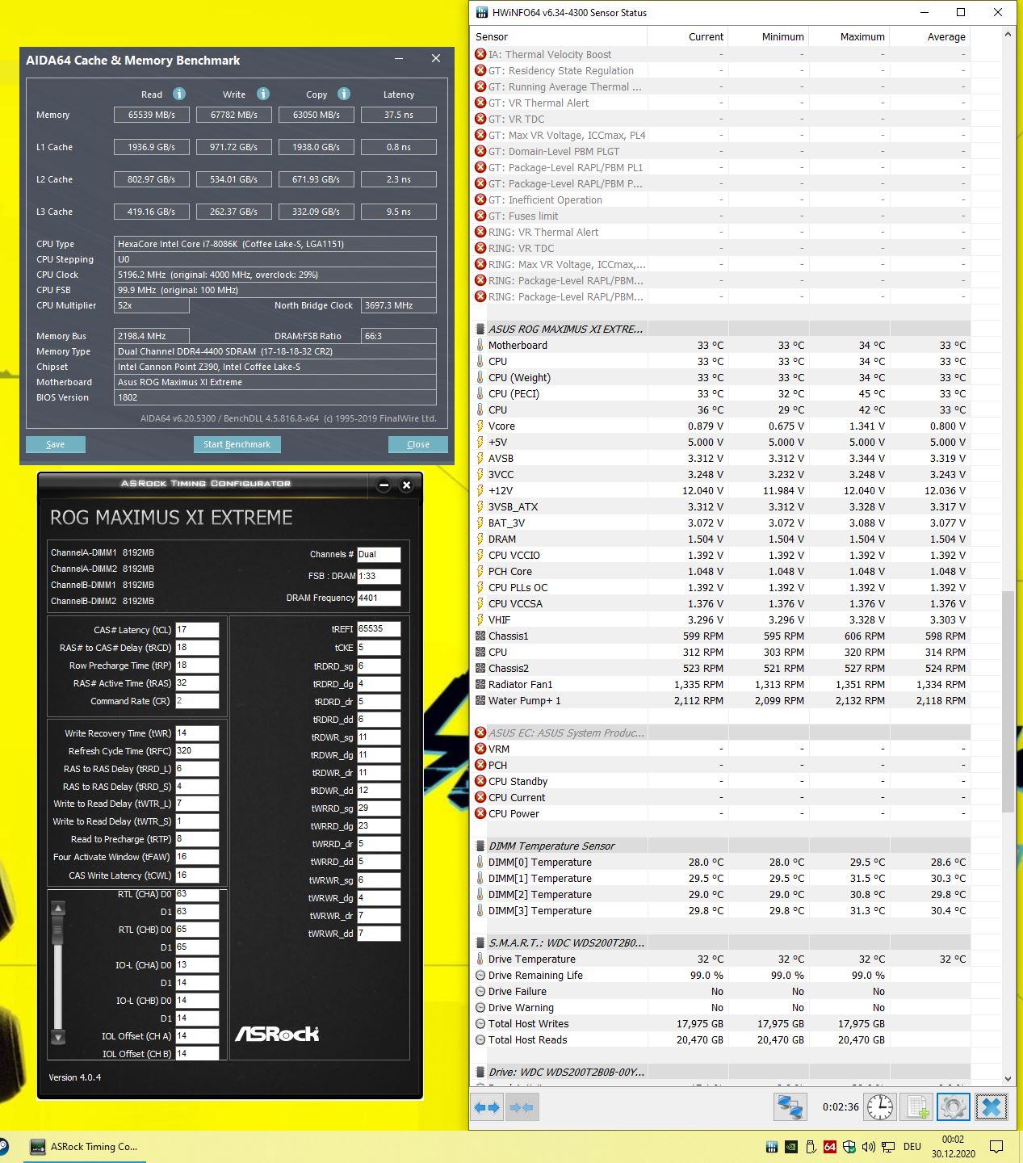Click the DRAM Frequency field
Viewport: 1023px width, 1163px height.
tap(379, 598)
